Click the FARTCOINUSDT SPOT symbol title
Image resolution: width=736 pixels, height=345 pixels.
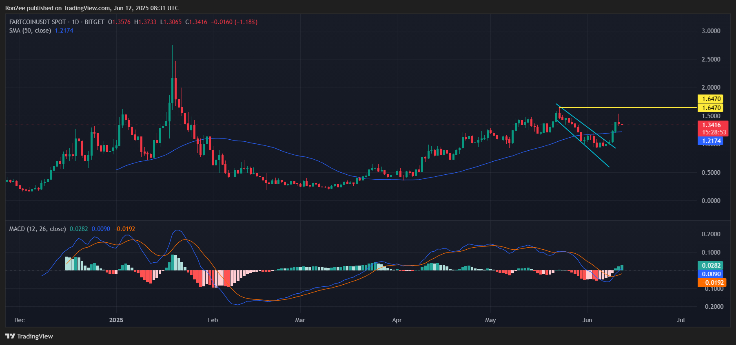point(38,22)
